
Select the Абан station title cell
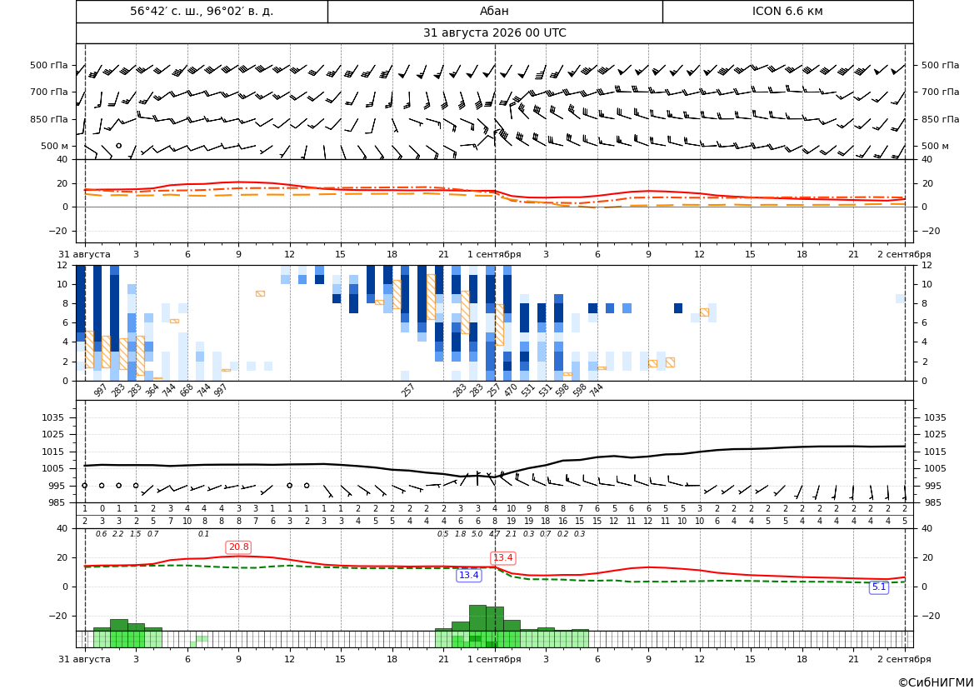tap(494, 11)
